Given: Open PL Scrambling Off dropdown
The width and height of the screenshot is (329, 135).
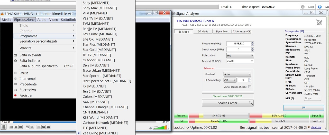Looking at the screenshot, I should (x=230, y=80).
